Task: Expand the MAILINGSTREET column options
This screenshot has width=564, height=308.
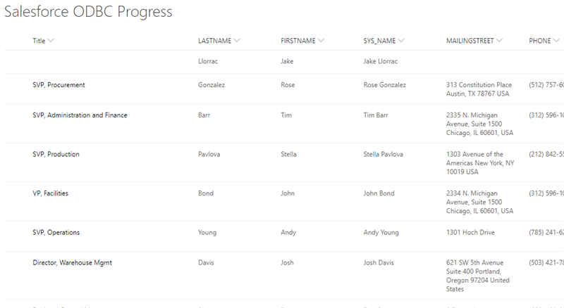Action: pyautogui.click(x=500, y=41)
